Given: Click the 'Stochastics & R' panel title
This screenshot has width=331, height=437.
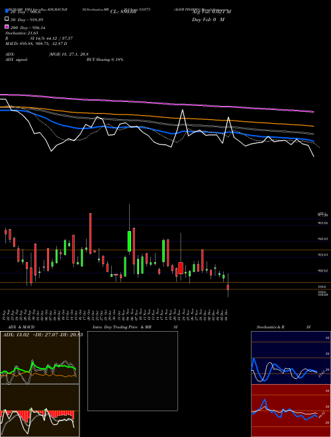Looking at the screenshot, I should click(x=271, y=327).
